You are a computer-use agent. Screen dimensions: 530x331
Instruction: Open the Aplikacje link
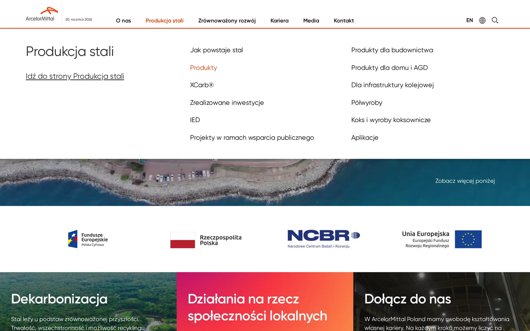[x=364, y=138]
